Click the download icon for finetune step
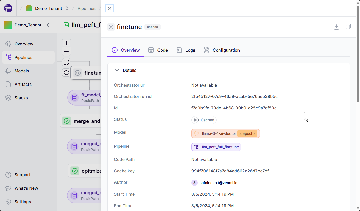 (x=336, y=27)
